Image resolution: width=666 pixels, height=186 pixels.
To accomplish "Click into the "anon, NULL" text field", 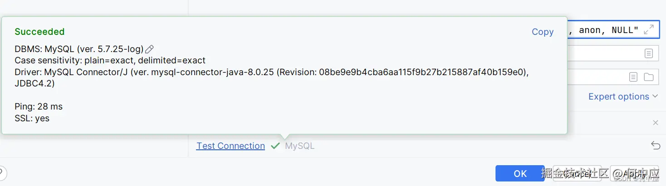I will [603, 30].
